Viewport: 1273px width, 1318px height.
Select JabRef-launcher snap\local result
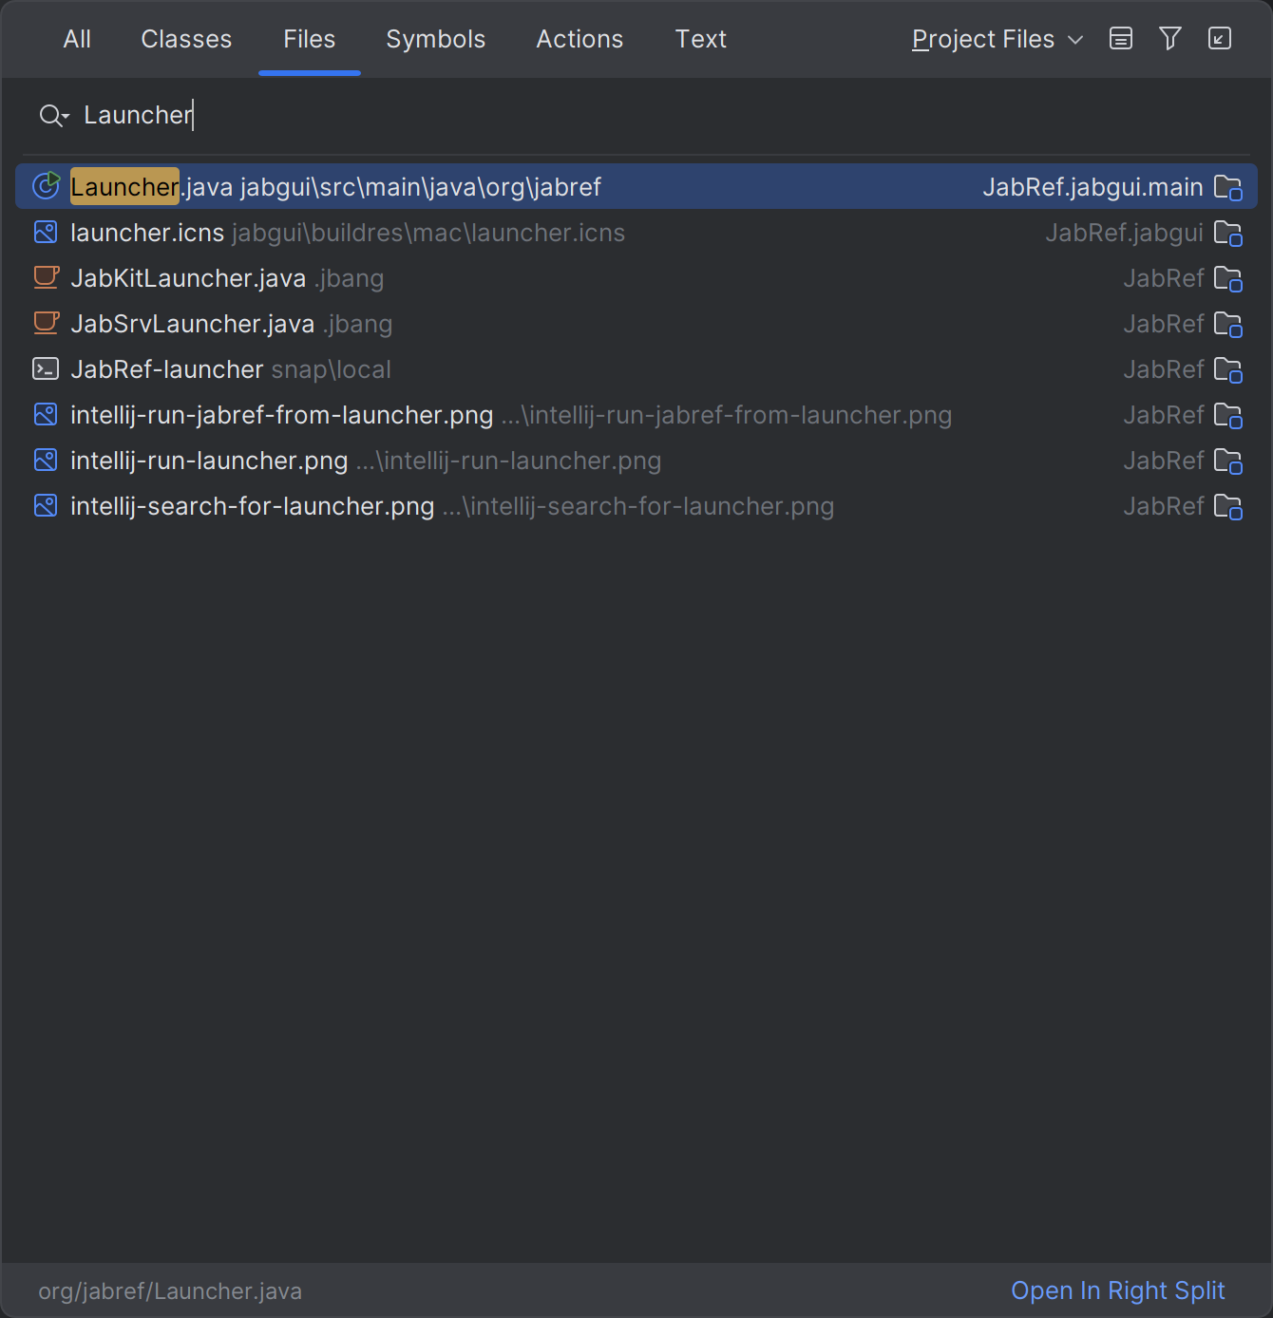636,369
